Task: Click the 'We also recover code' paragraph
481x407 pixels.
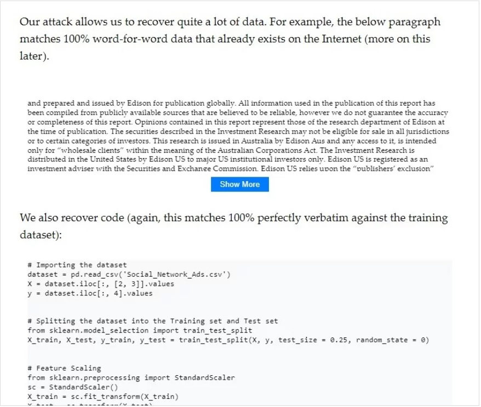Action: point(234,226)
